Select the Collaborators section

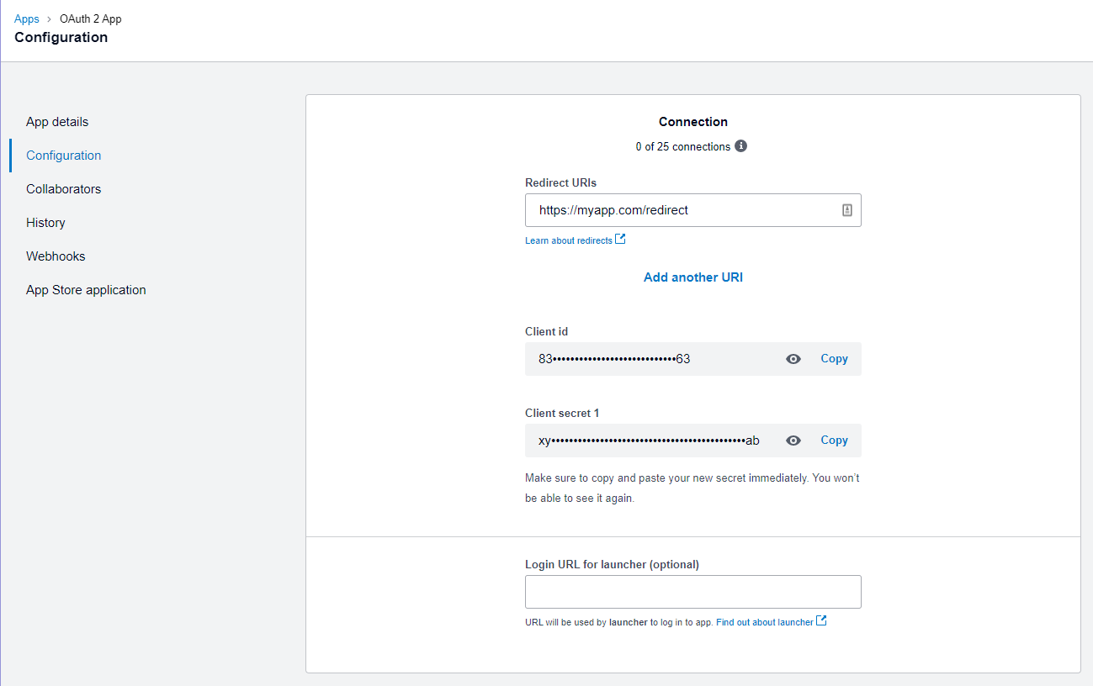63,188
